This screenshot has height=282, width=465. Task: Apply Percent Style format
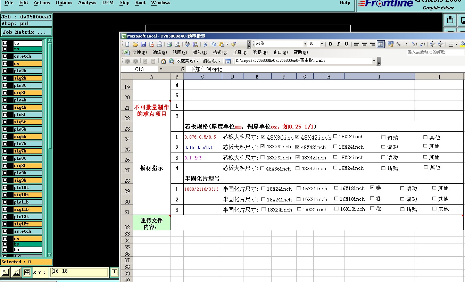(x=398, y=44)
